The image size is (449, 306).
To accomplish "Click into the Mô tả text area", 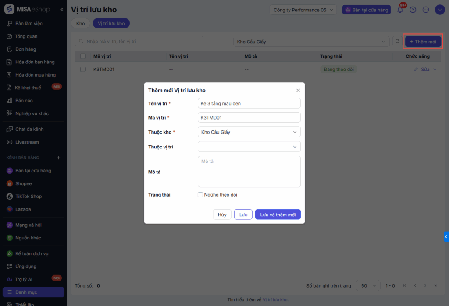I will point(249,172).
